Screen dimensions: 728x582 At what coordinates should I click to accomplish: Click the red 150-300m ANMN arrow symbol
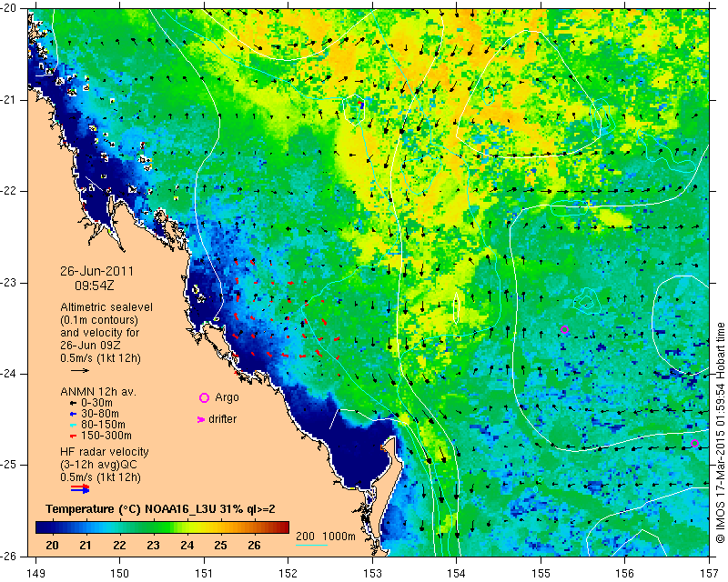[x=73, y=436]
